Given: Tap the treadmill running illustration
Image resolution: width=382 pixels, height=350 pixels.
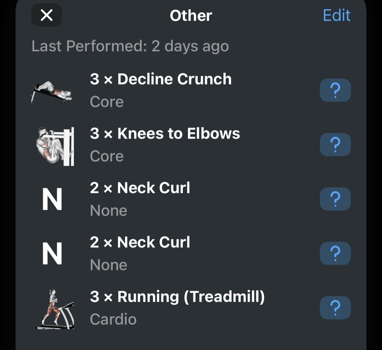Looking at the screenshot, I should click(54, 309).
